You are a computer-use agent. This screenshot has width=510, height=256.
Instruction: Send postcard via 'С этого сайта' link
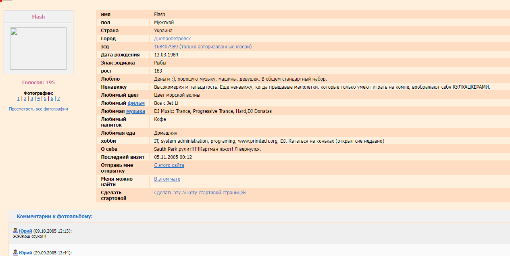tap(169, 165)
